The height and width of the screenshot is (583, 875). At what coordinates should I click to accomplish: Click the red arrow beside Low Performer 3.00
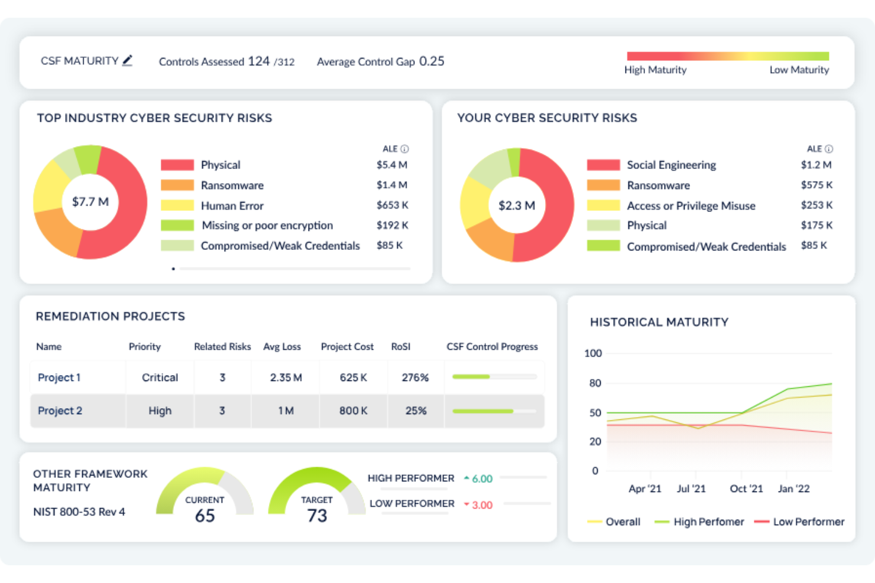(465, 504)
